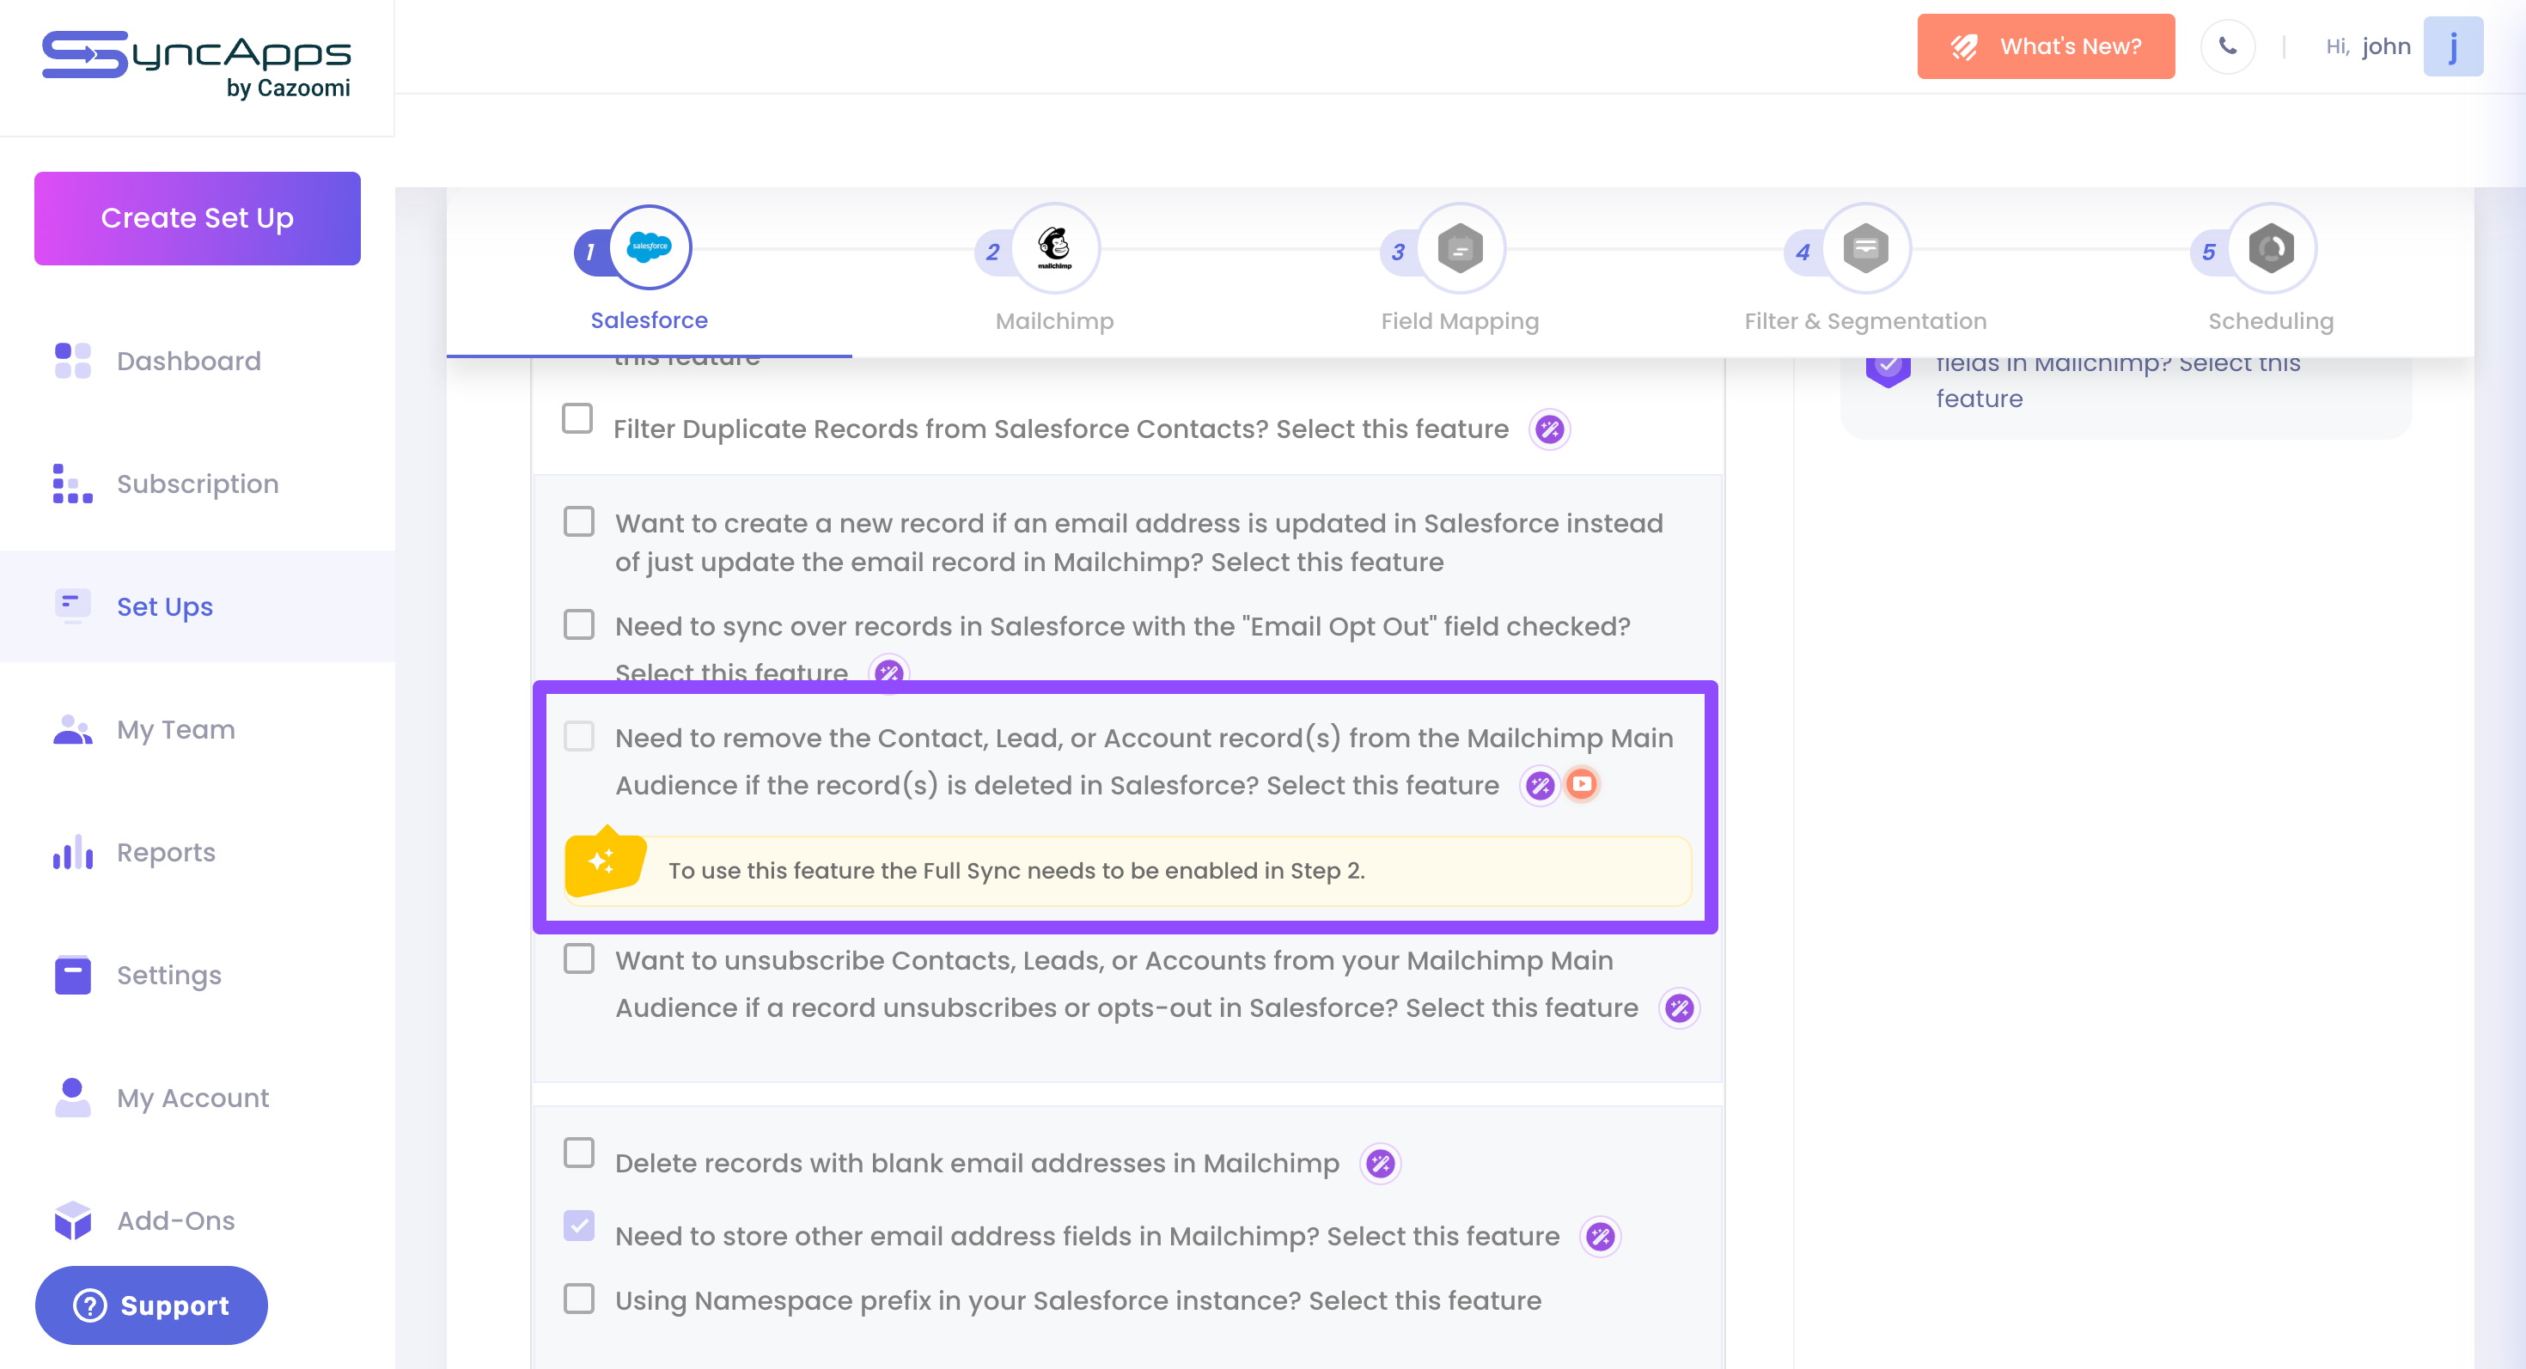Open the Support chat button
The image size is (2526, 1369).
pos(151,1305)
